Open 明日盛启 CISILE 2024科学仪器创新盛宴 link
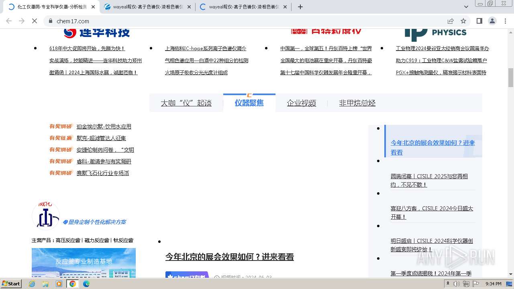This screenshot has width=514, height=289. coord(432,245)
